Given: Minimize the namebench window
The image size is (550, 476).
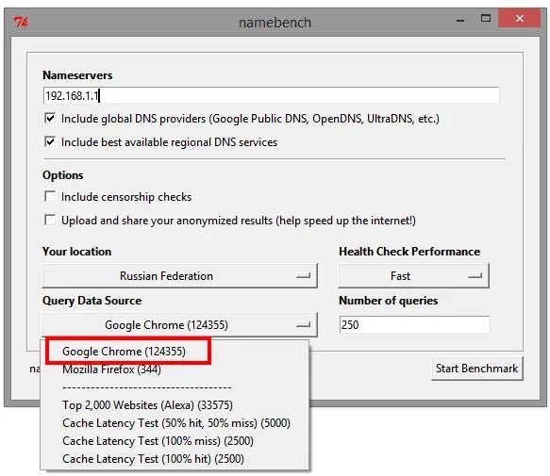Looking at the screenshot, I should (x=460, y=21).
